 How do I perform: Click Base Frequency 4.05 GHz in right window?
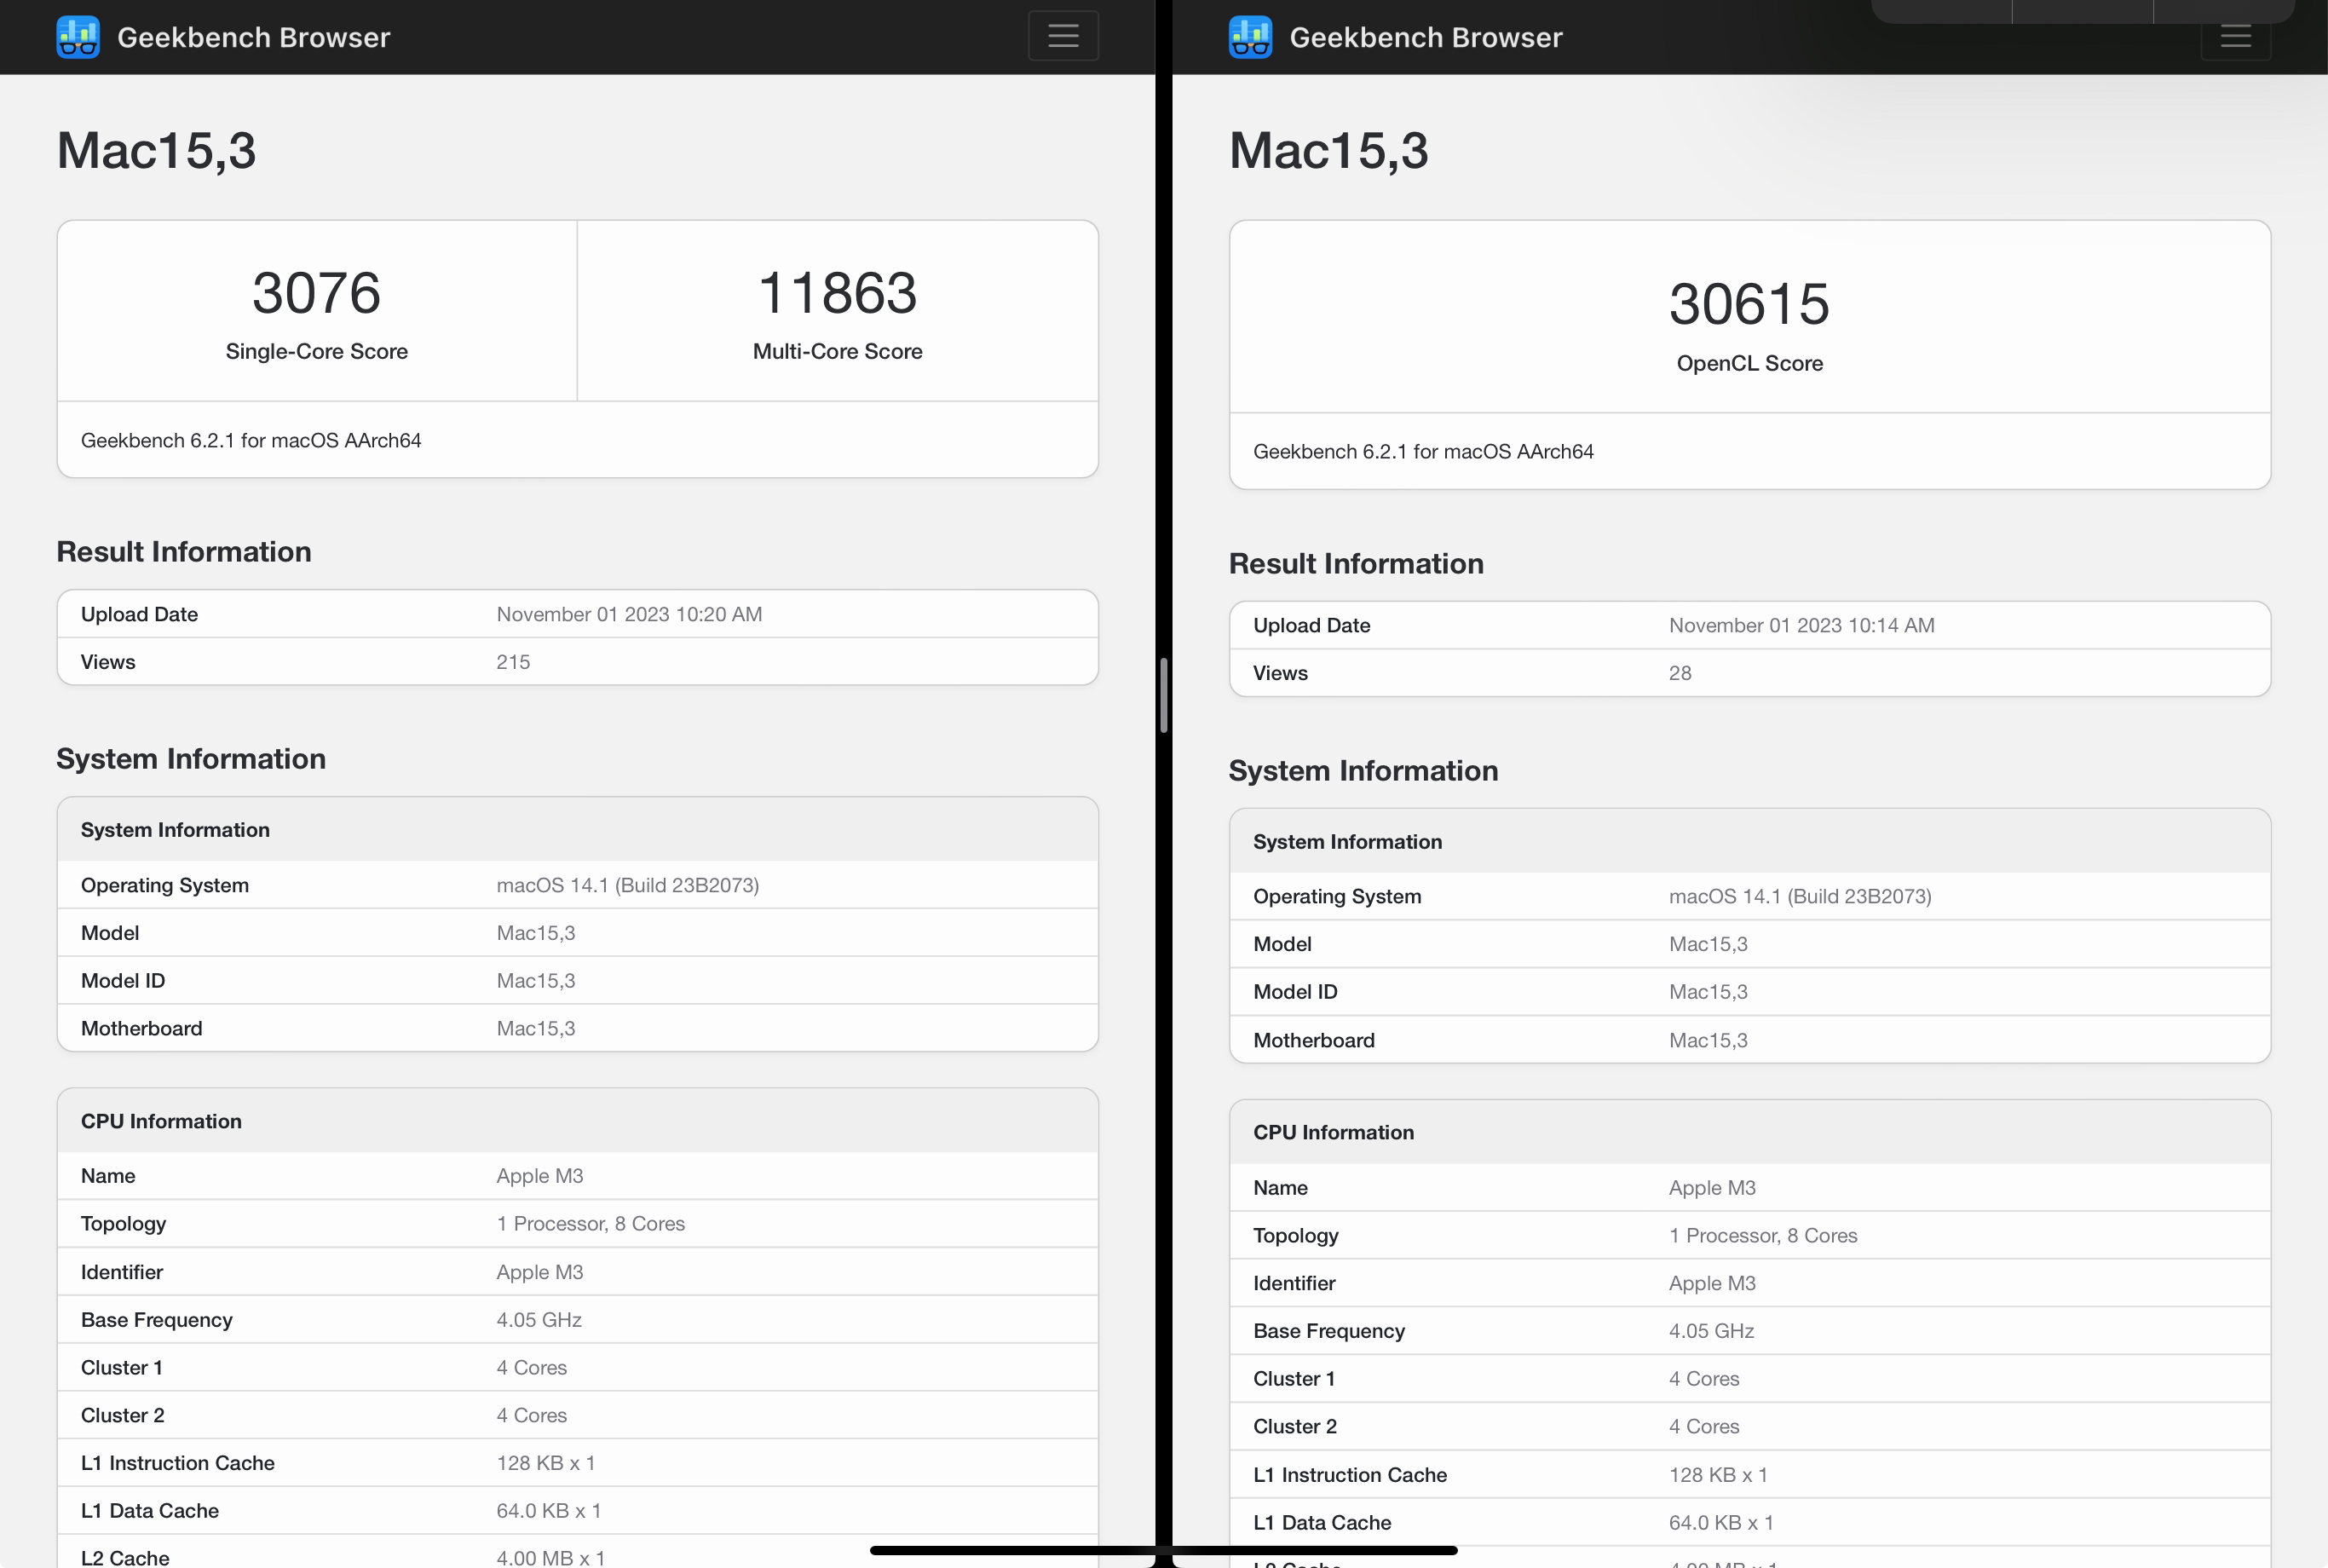point(1711,1331)
